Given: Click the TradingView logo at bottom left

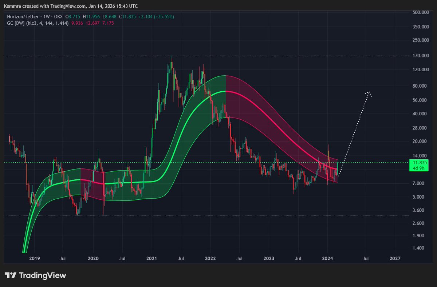Looking at the screenshot, I should pyautogui.click(x=35, y=276).
